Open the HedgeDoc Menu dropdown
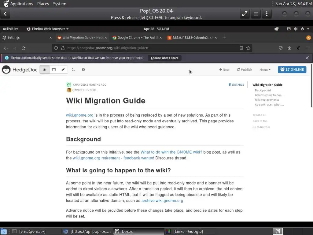The image size is (313, 235). (x=265, y=69)
